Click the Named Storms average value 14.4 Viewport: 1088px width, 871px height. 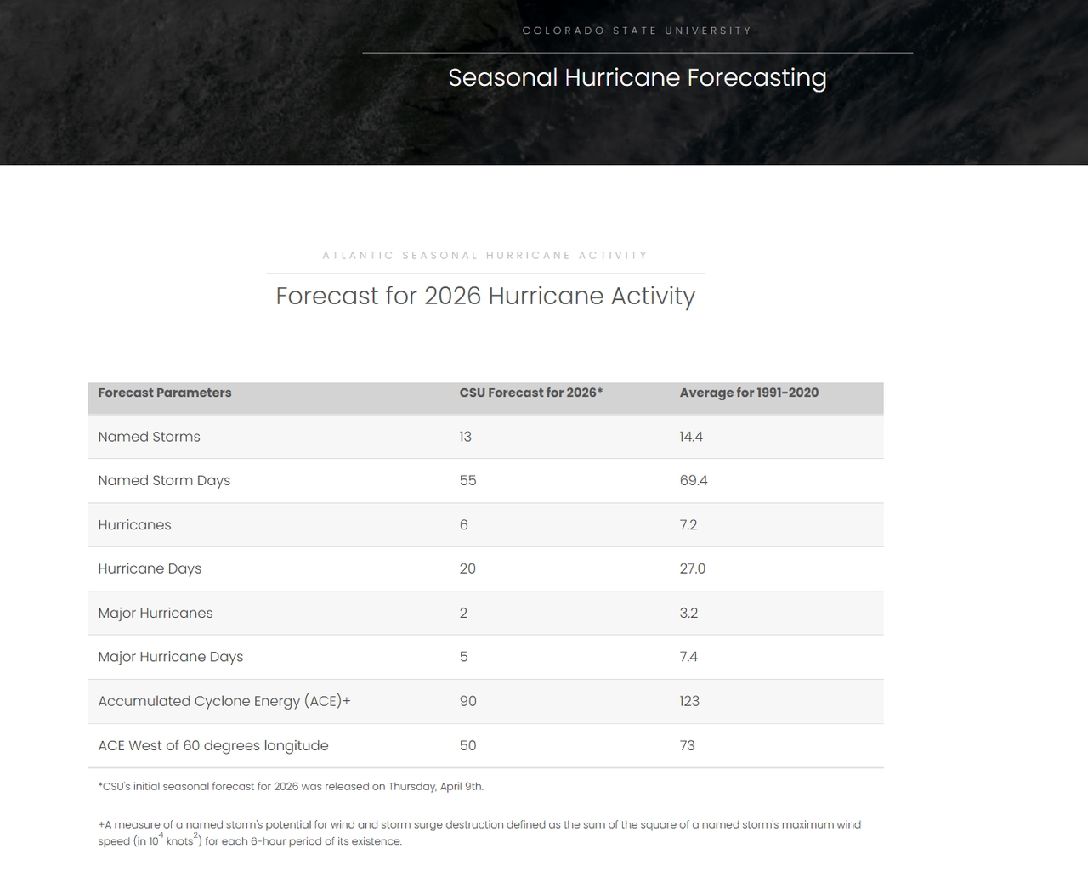(x=691, y=437)
